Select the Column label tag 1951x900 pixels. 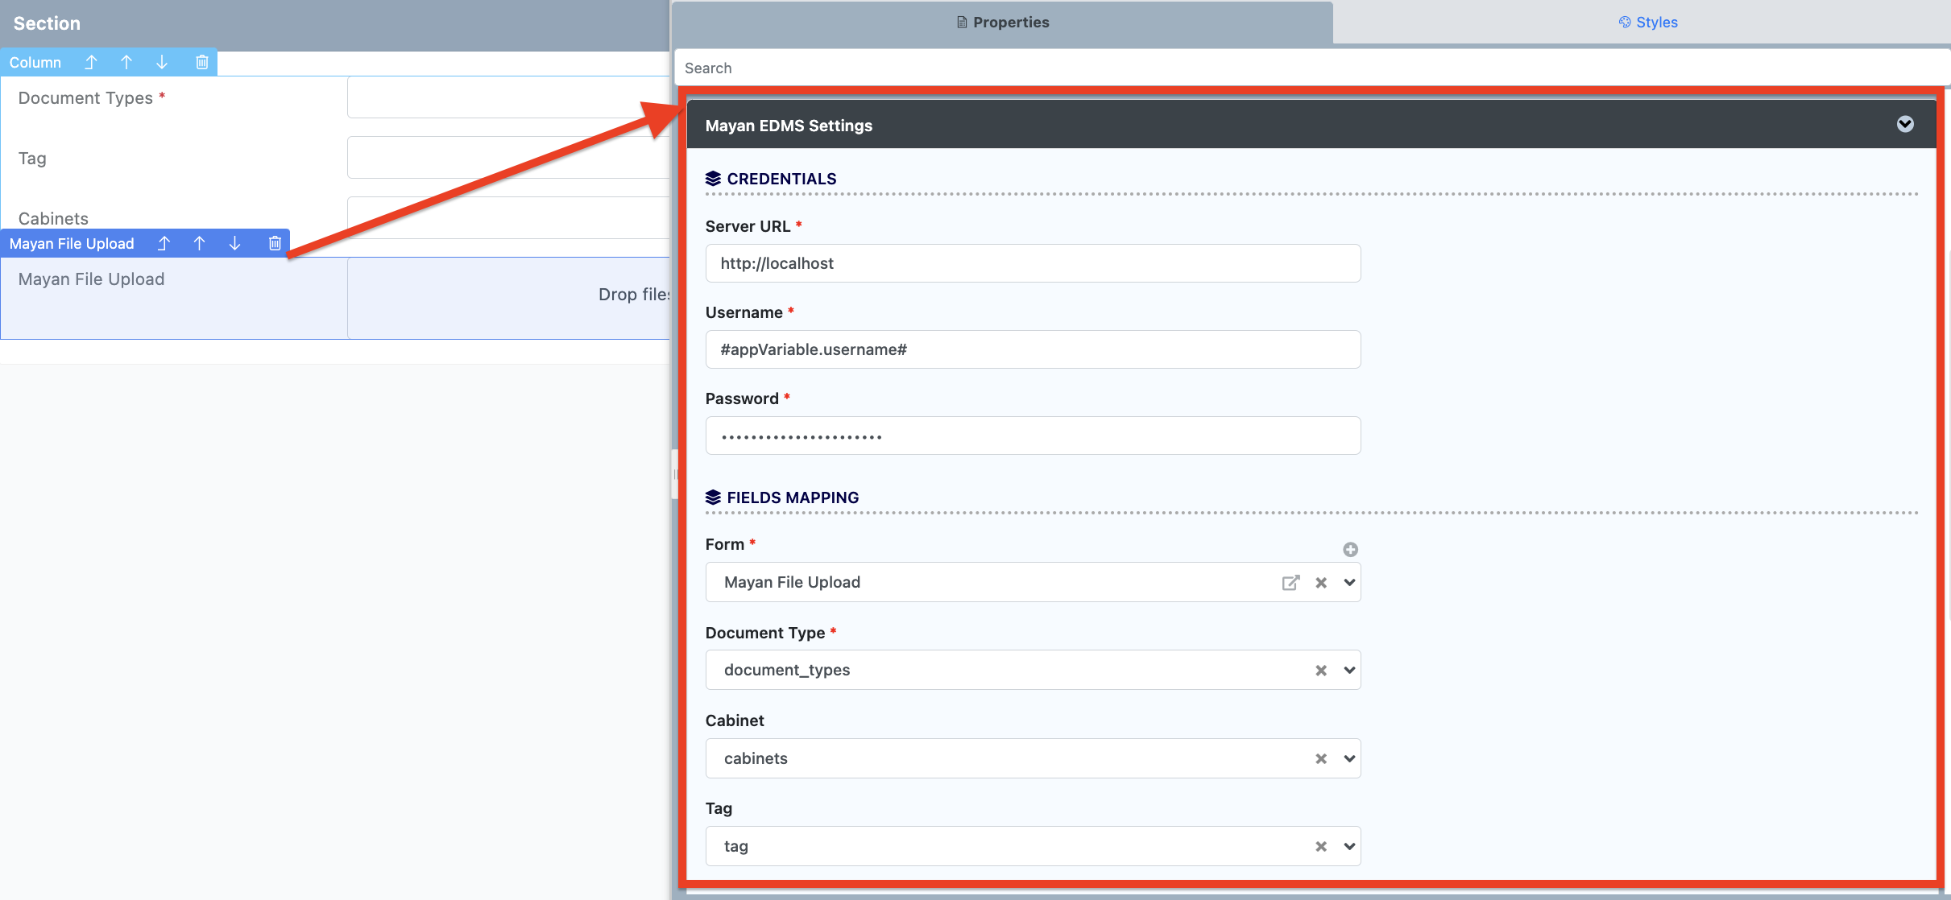[35, 62]
